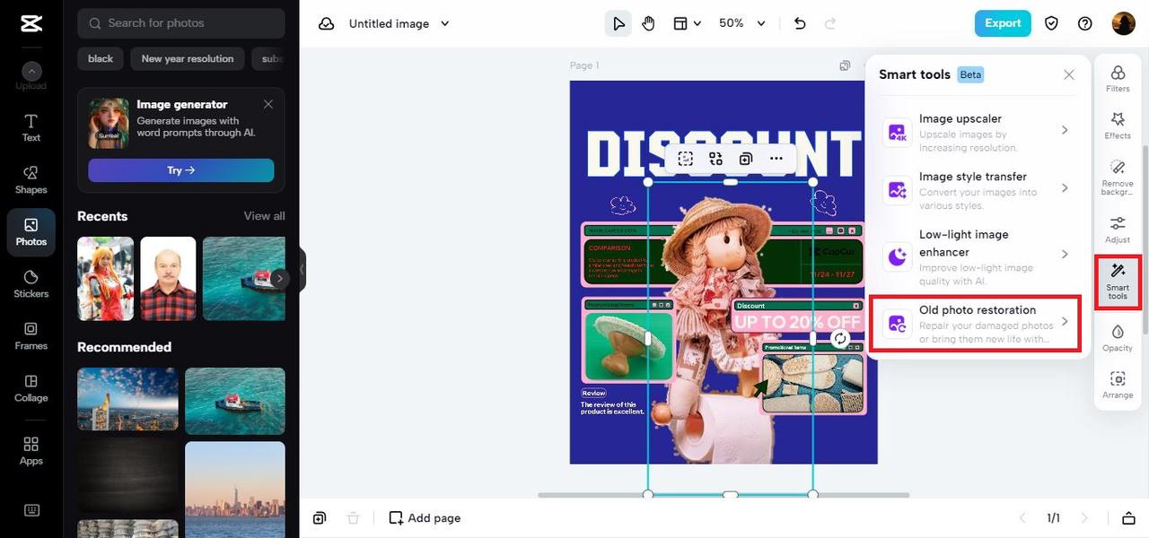Close the Image generator card

[268, 104]
